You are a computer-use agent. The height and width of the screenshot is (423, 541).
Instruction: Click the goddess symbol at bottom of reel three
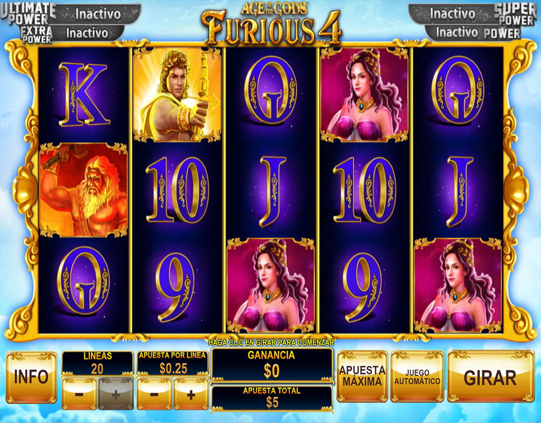click(271, 285)
